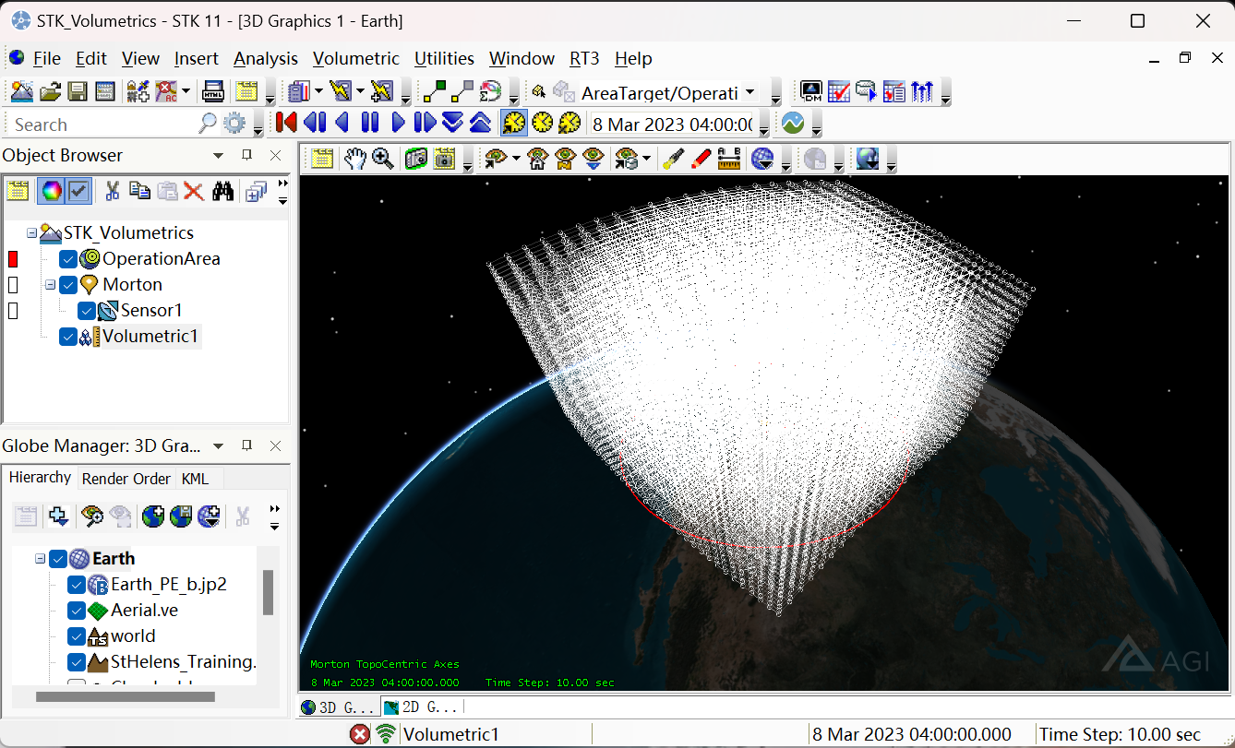Open the measure Distance ruler tool
The image size is (1235, 748).
pos(729,159)
